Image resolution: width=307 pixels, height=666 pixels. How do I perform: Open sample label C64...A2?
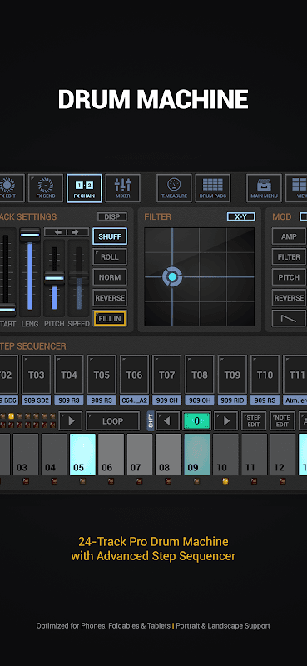coord(134,400)
